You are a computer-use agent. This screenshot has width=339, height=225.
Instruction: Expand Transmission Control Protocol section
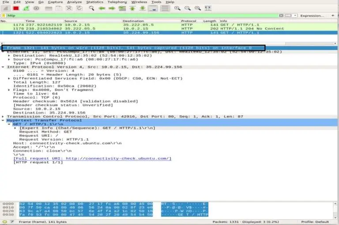(3, 117)
